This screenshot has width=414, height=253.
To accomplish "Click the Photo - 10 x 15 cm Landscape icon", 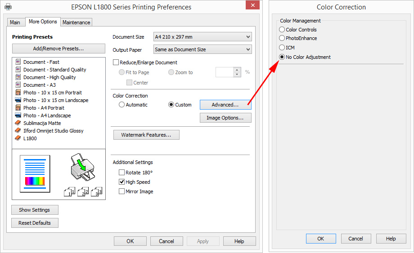I will click(x=18, y=100).
